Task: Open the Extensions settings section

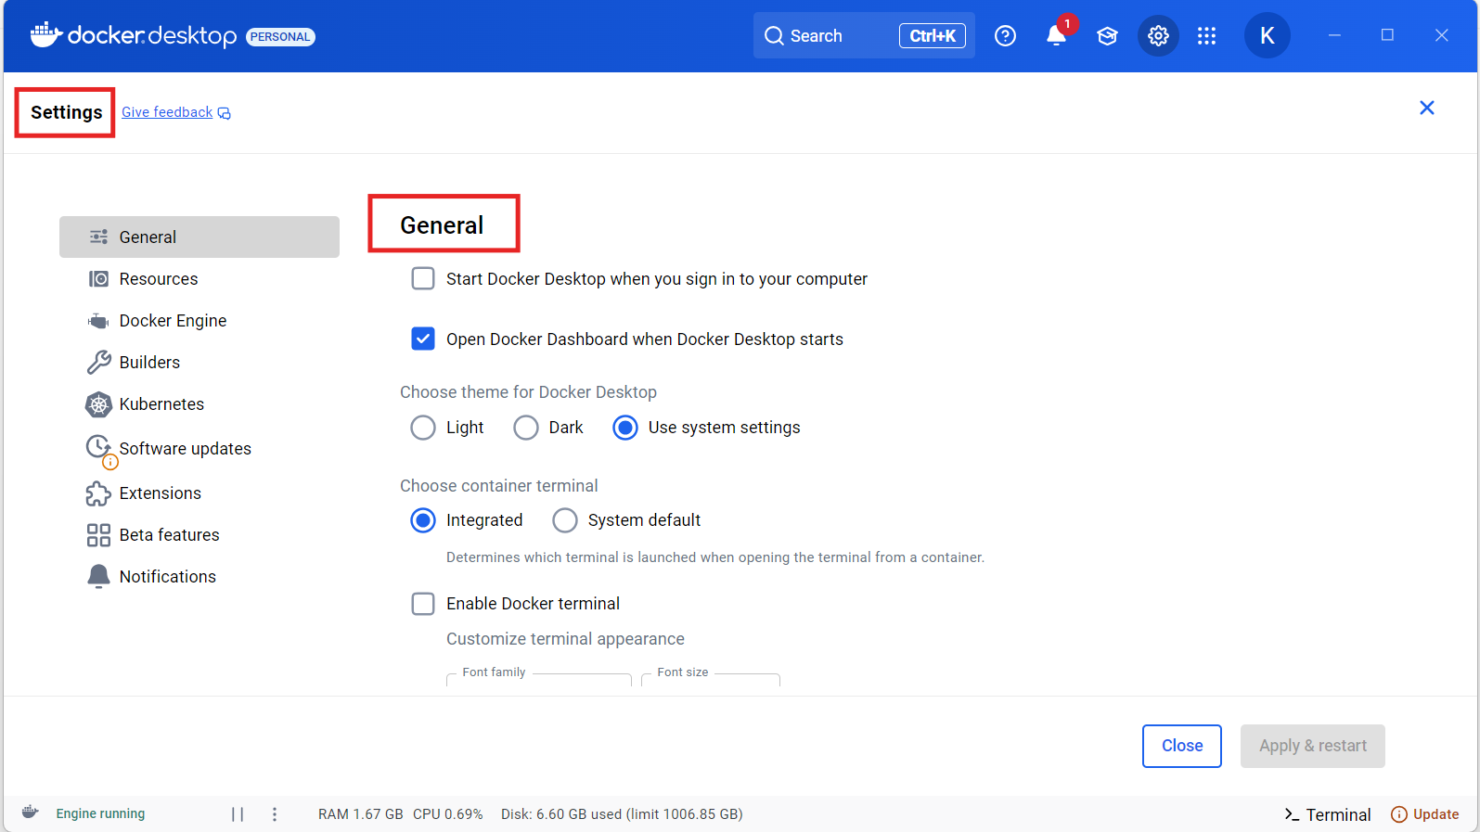Action: (199, 493)
